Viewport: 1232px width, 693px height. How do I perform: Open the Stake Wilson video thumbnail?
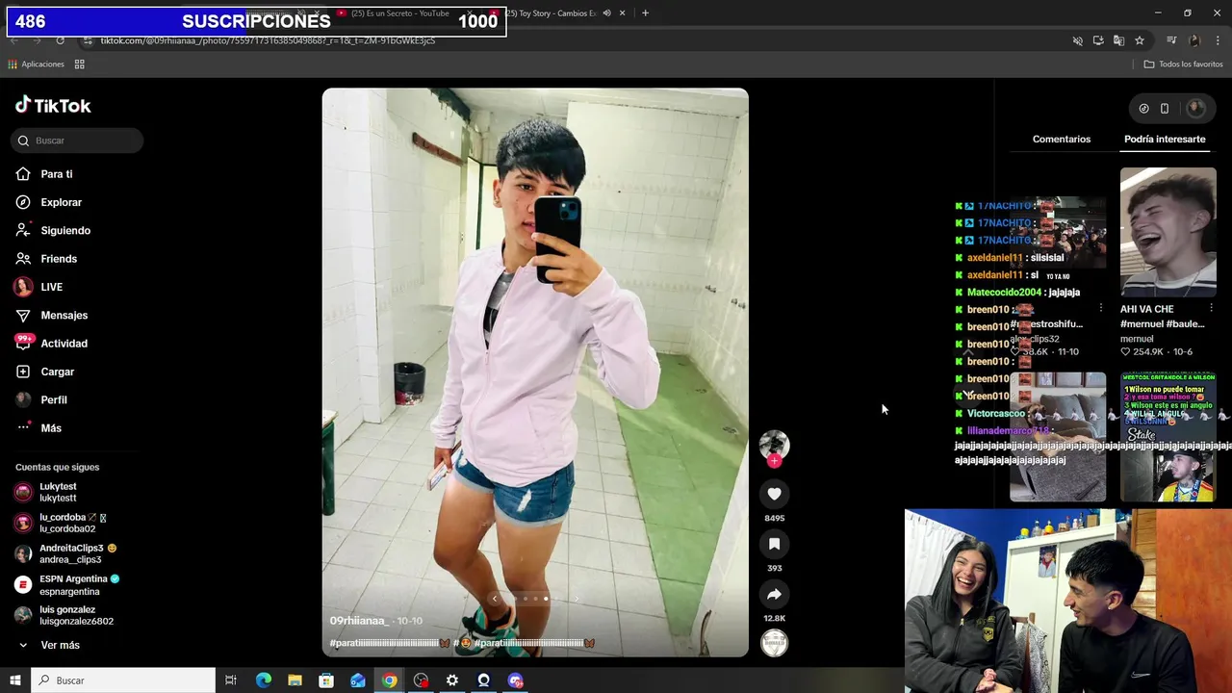(x=1168, y=438)
